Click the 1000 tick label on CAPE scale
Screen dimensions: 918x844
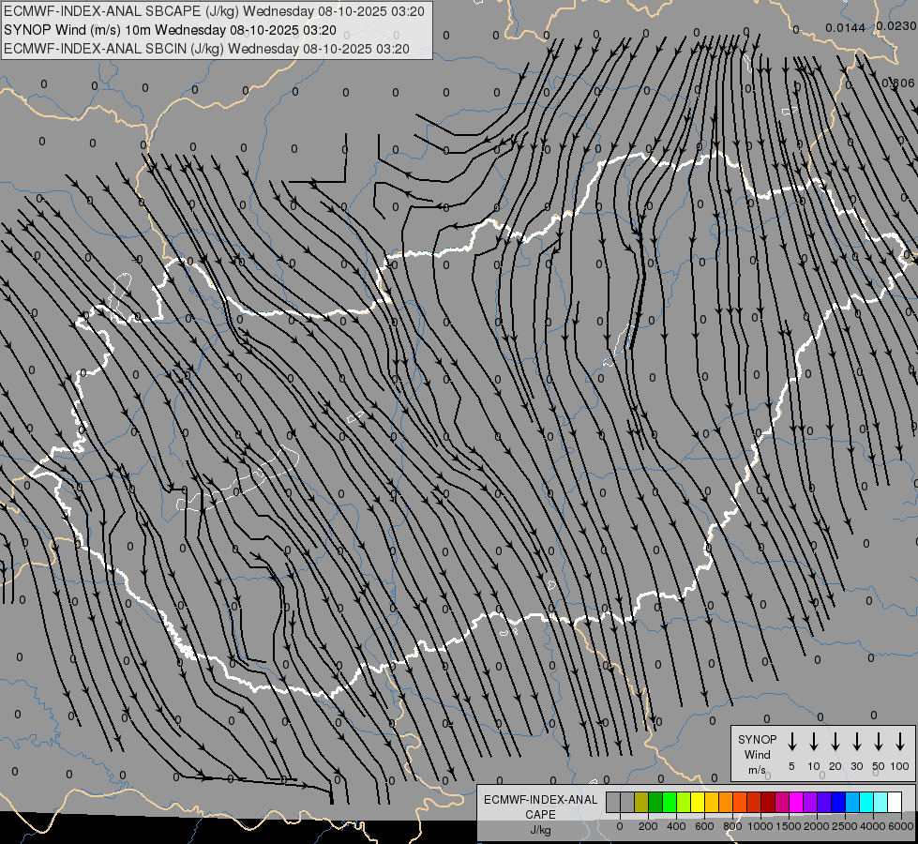click(761, 826)
